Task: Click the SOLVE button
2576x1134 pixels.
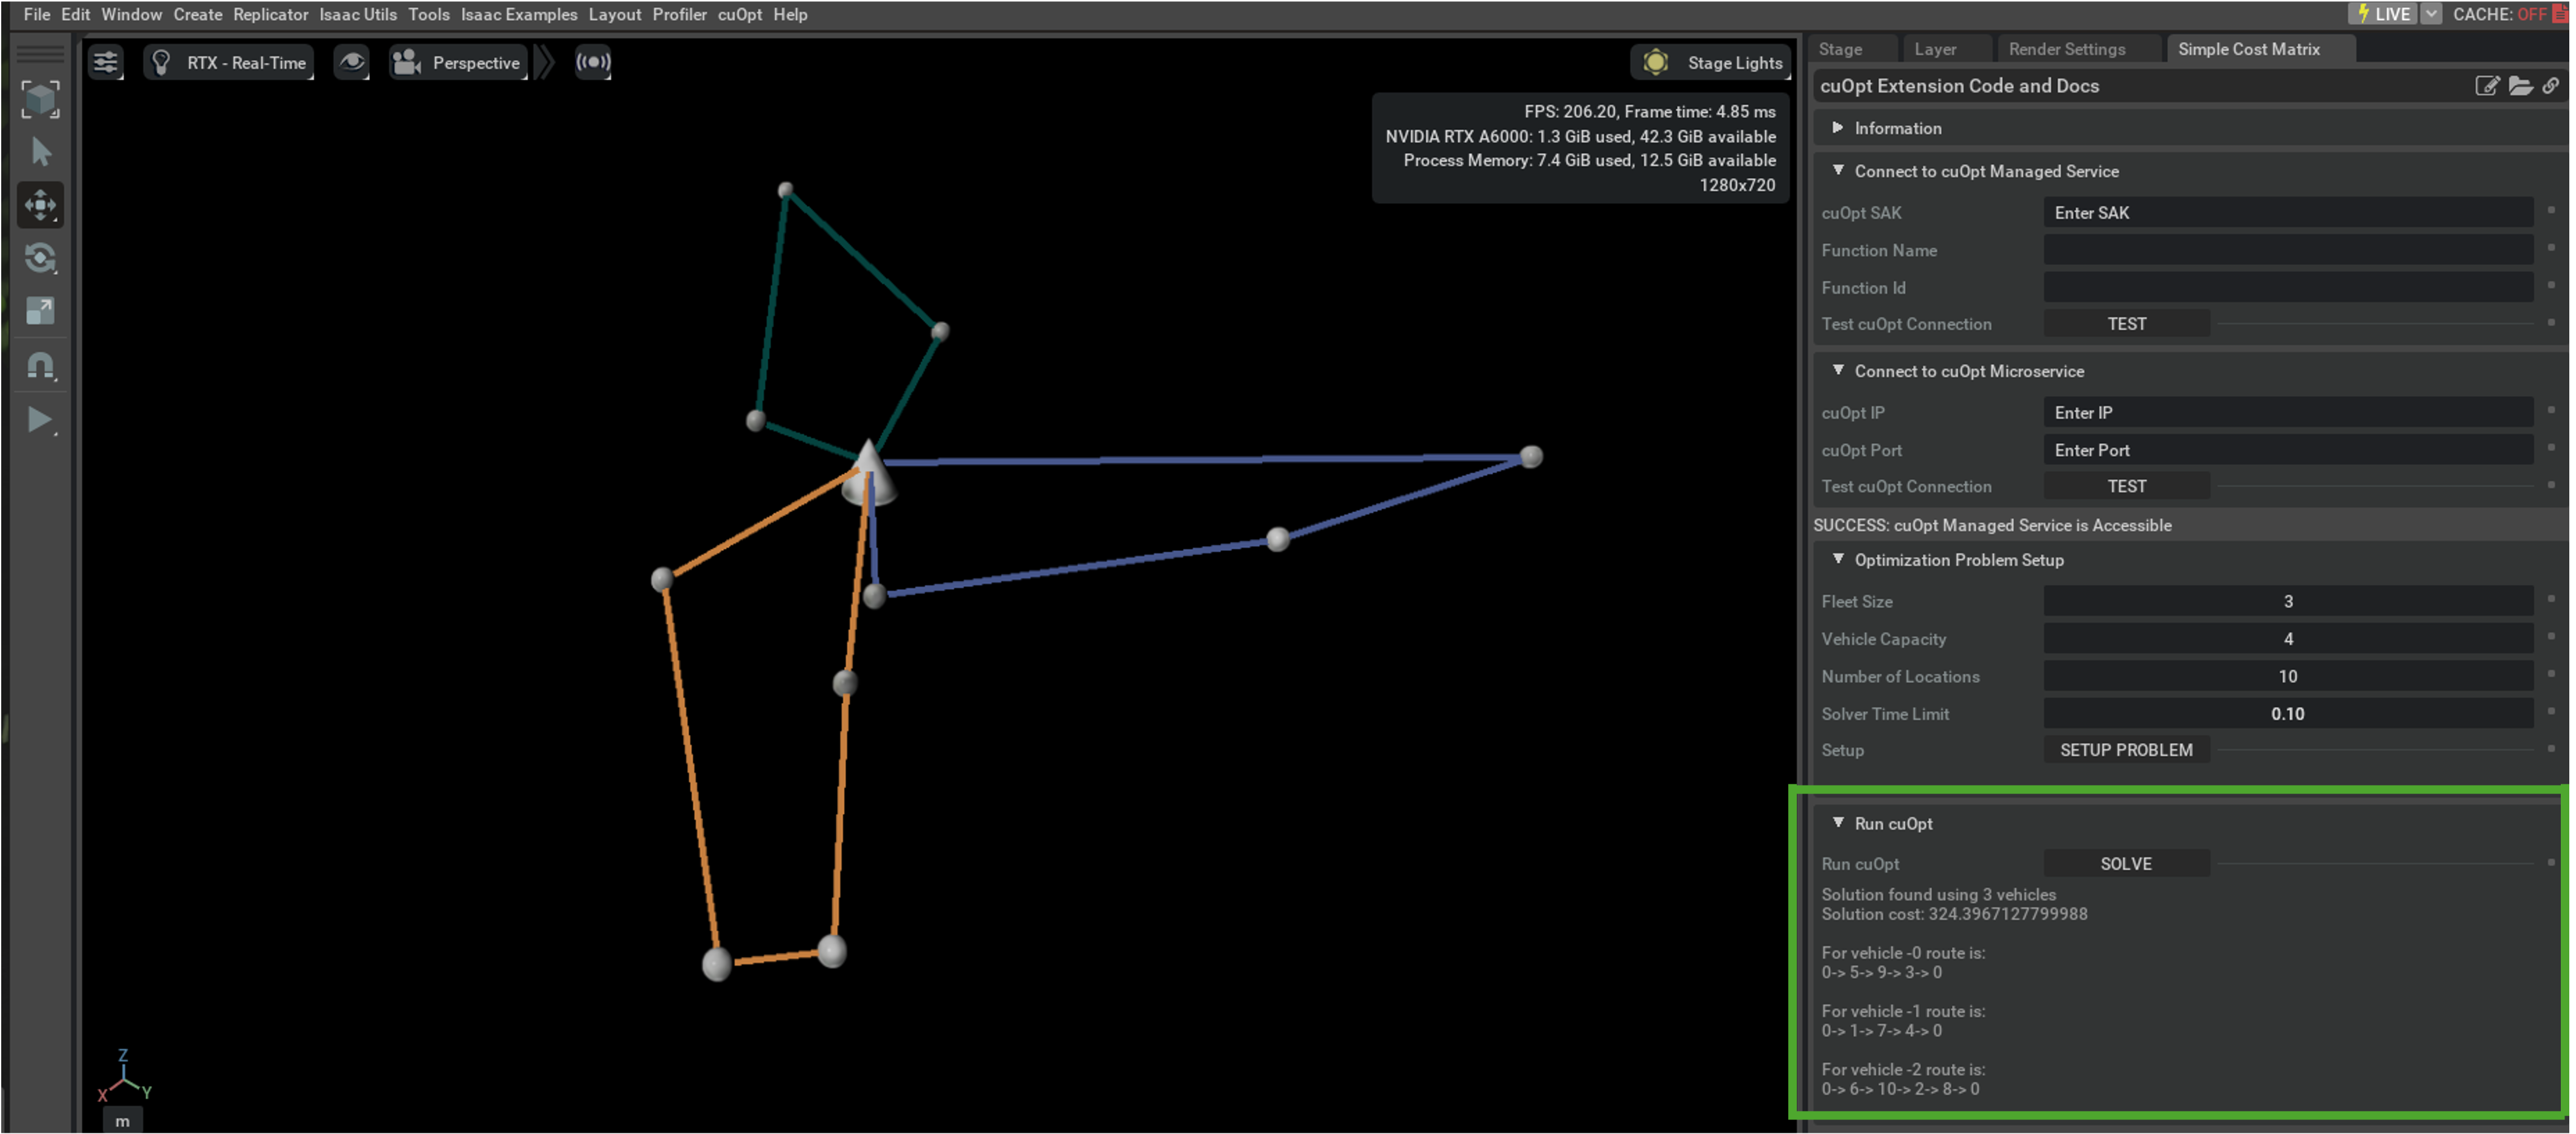Action: (x=2125, y=863)
